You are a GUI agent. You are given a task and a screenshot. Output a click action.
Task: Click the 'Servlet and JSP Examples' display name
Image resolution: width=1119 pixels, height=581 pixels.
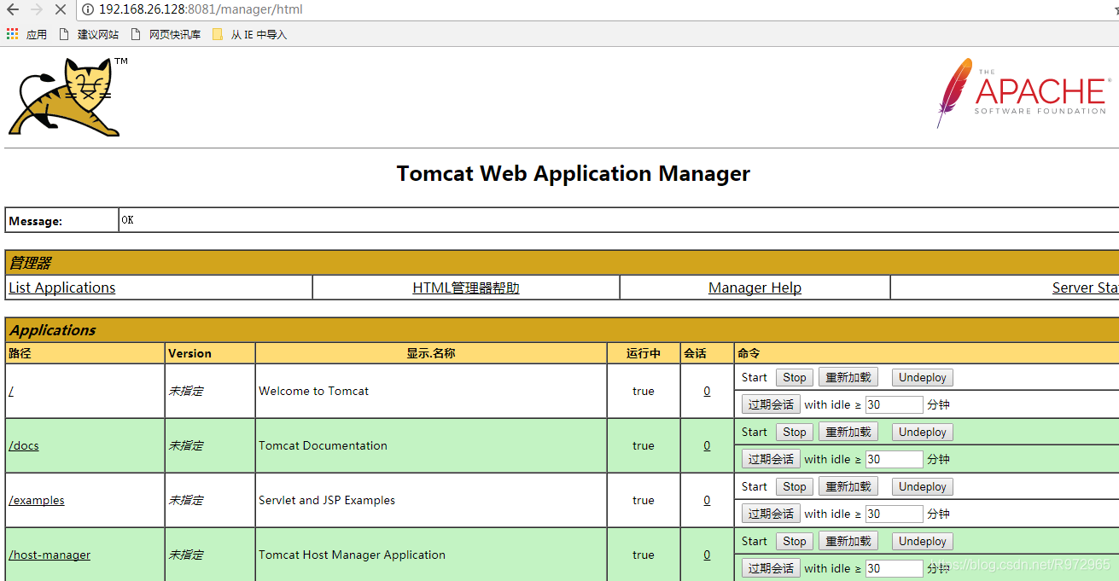(327, 500)
